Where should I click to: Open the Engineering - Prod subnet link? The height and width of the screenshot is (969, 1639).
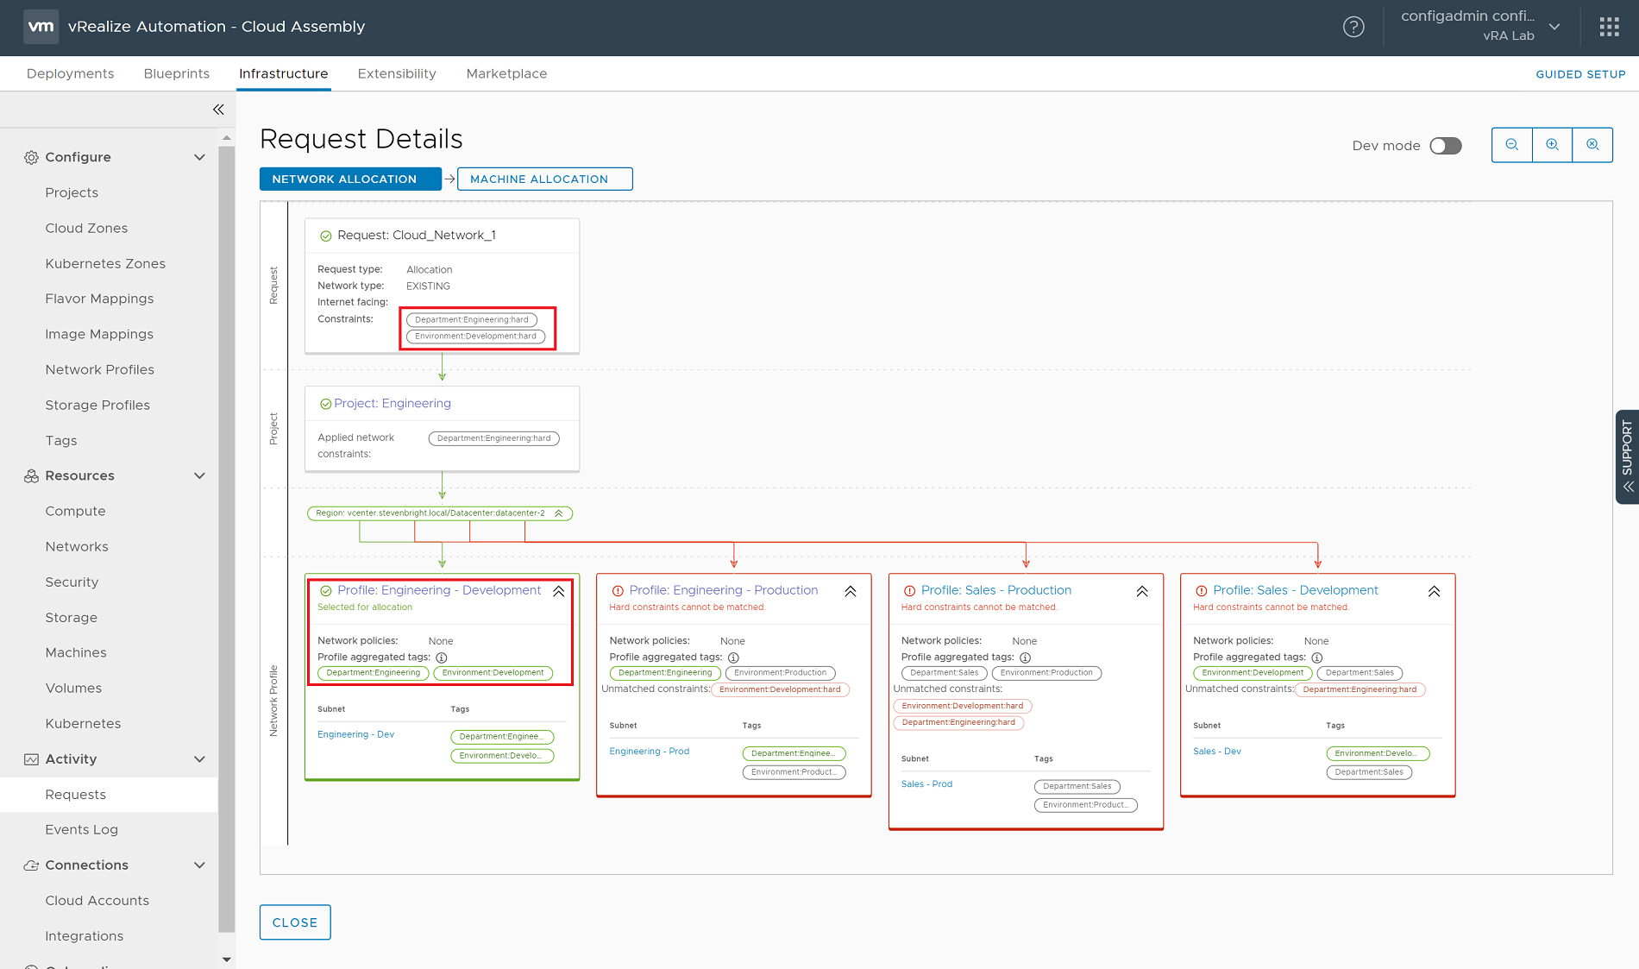(649, 752)
